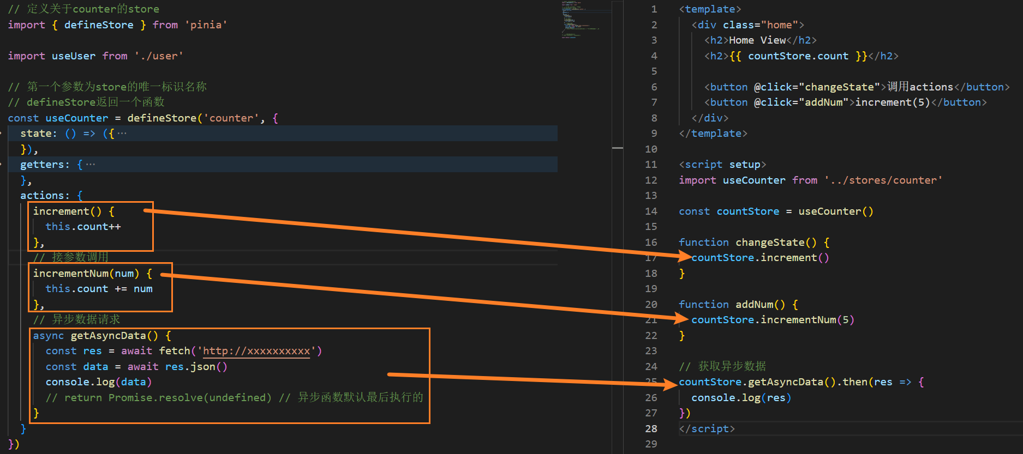Place cursor on this.count++
The width and height of the screenshot is (1023, 454).
click(83, 227)
